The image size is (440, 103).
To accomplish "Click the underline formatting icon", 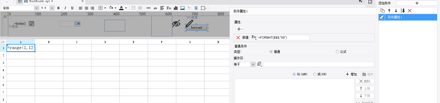I will point(72,8).
